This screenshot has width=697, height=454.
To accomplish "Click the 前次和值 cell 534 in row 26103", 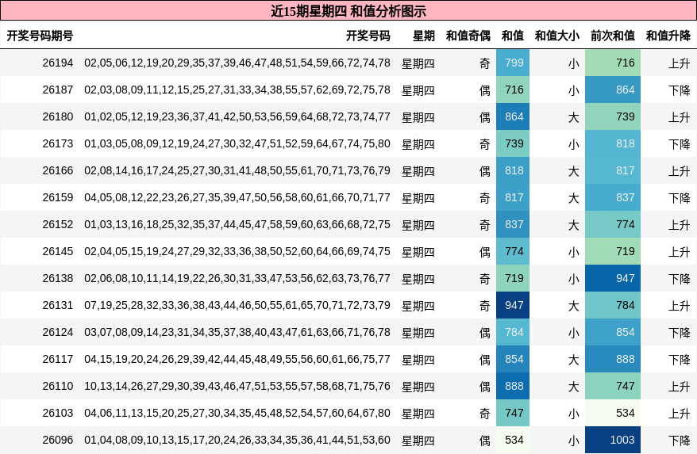I will tap(613, 413).
